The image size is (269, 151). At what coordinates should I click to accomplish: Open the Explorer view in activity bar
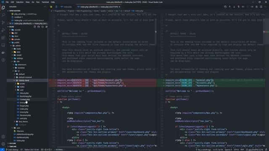click(x=3, y=8)
